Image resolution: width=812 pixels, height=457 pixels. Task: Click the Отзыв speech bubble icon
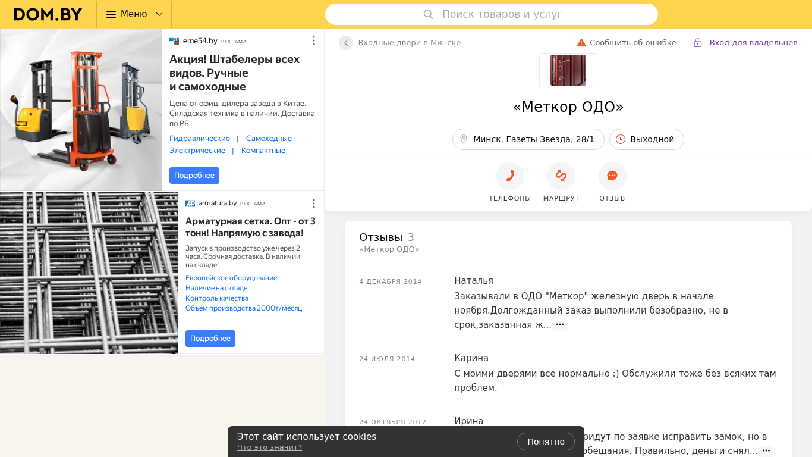click(612, 176)
